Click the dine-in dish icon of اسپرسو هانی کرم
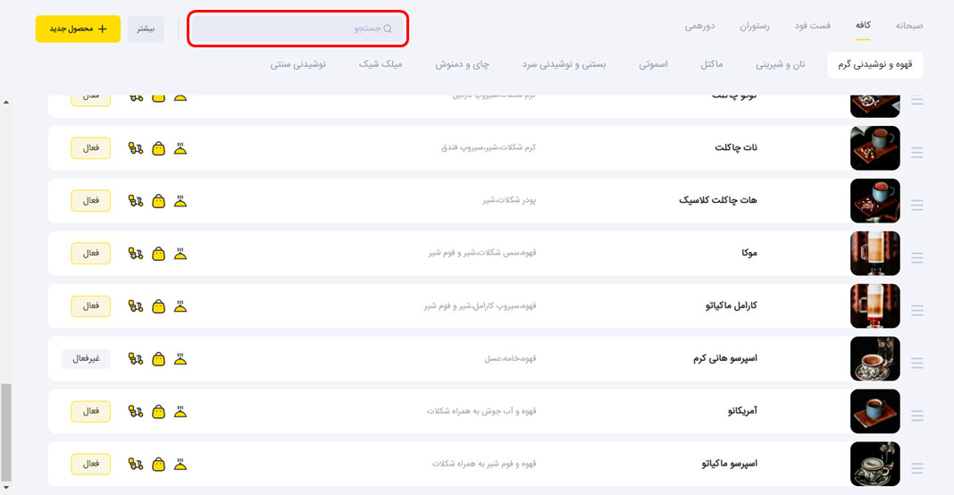 [180, 358]
